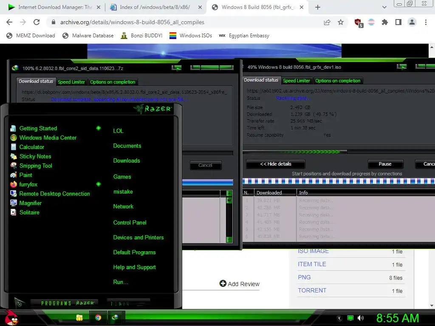This screenshot has width=435, height=326.
Task: Select Speed Limiter tab in 8056 download window
Action: pyautogui.click(x=297, y=81)
